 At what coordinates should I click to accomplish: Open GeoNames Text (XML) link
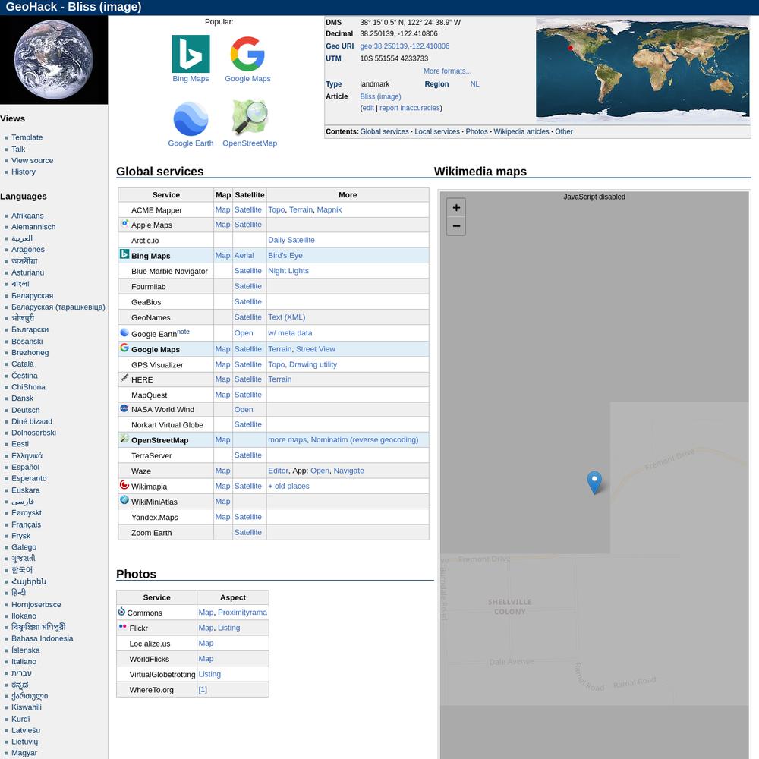point(287,317)
